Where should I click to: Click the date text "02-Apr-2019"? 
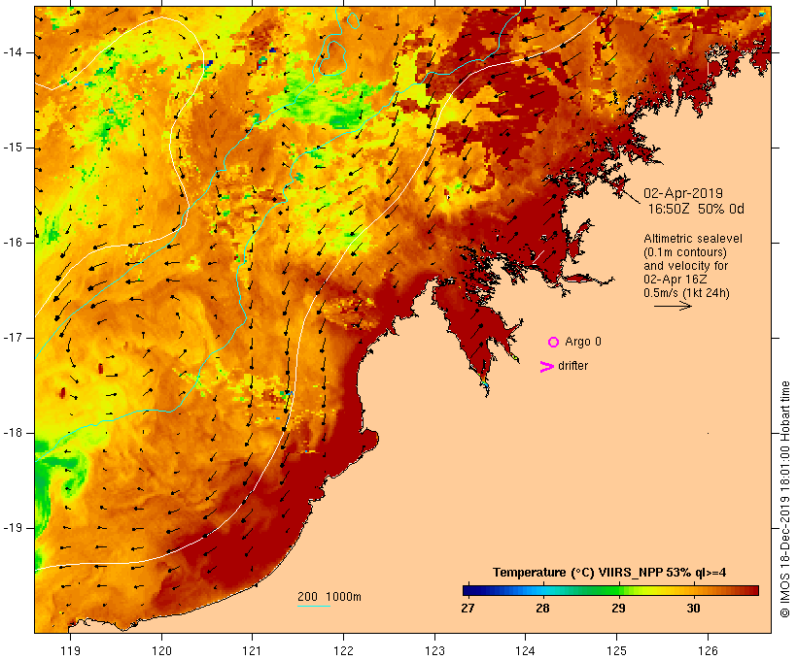pos(683,193)
